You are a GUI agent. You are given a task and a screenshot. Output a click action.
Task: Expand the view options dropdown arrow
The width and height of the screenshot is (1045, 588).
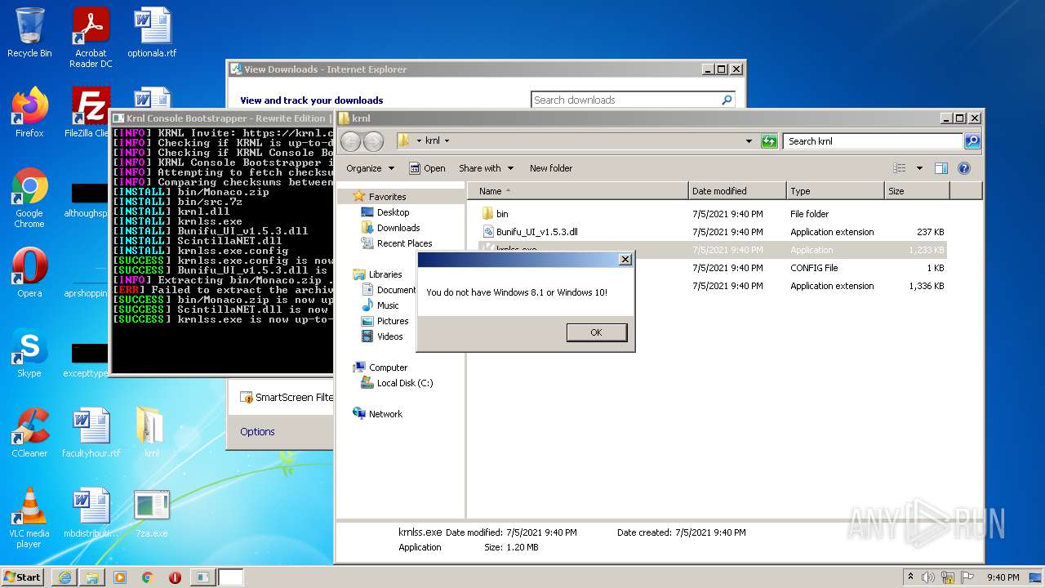pos(919,168)
